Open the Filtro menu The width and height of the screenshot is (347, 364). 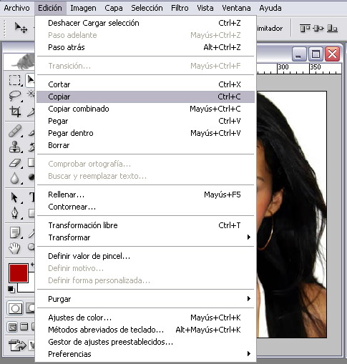click(x=180, y=8)
